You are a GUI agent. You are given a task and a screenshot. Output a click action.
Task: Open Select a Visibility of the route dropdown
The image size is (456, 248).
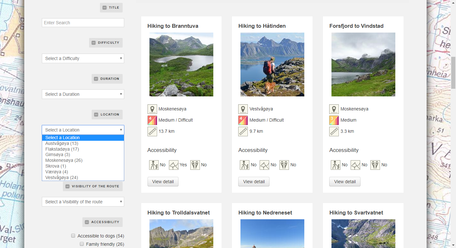pos(83,202)
